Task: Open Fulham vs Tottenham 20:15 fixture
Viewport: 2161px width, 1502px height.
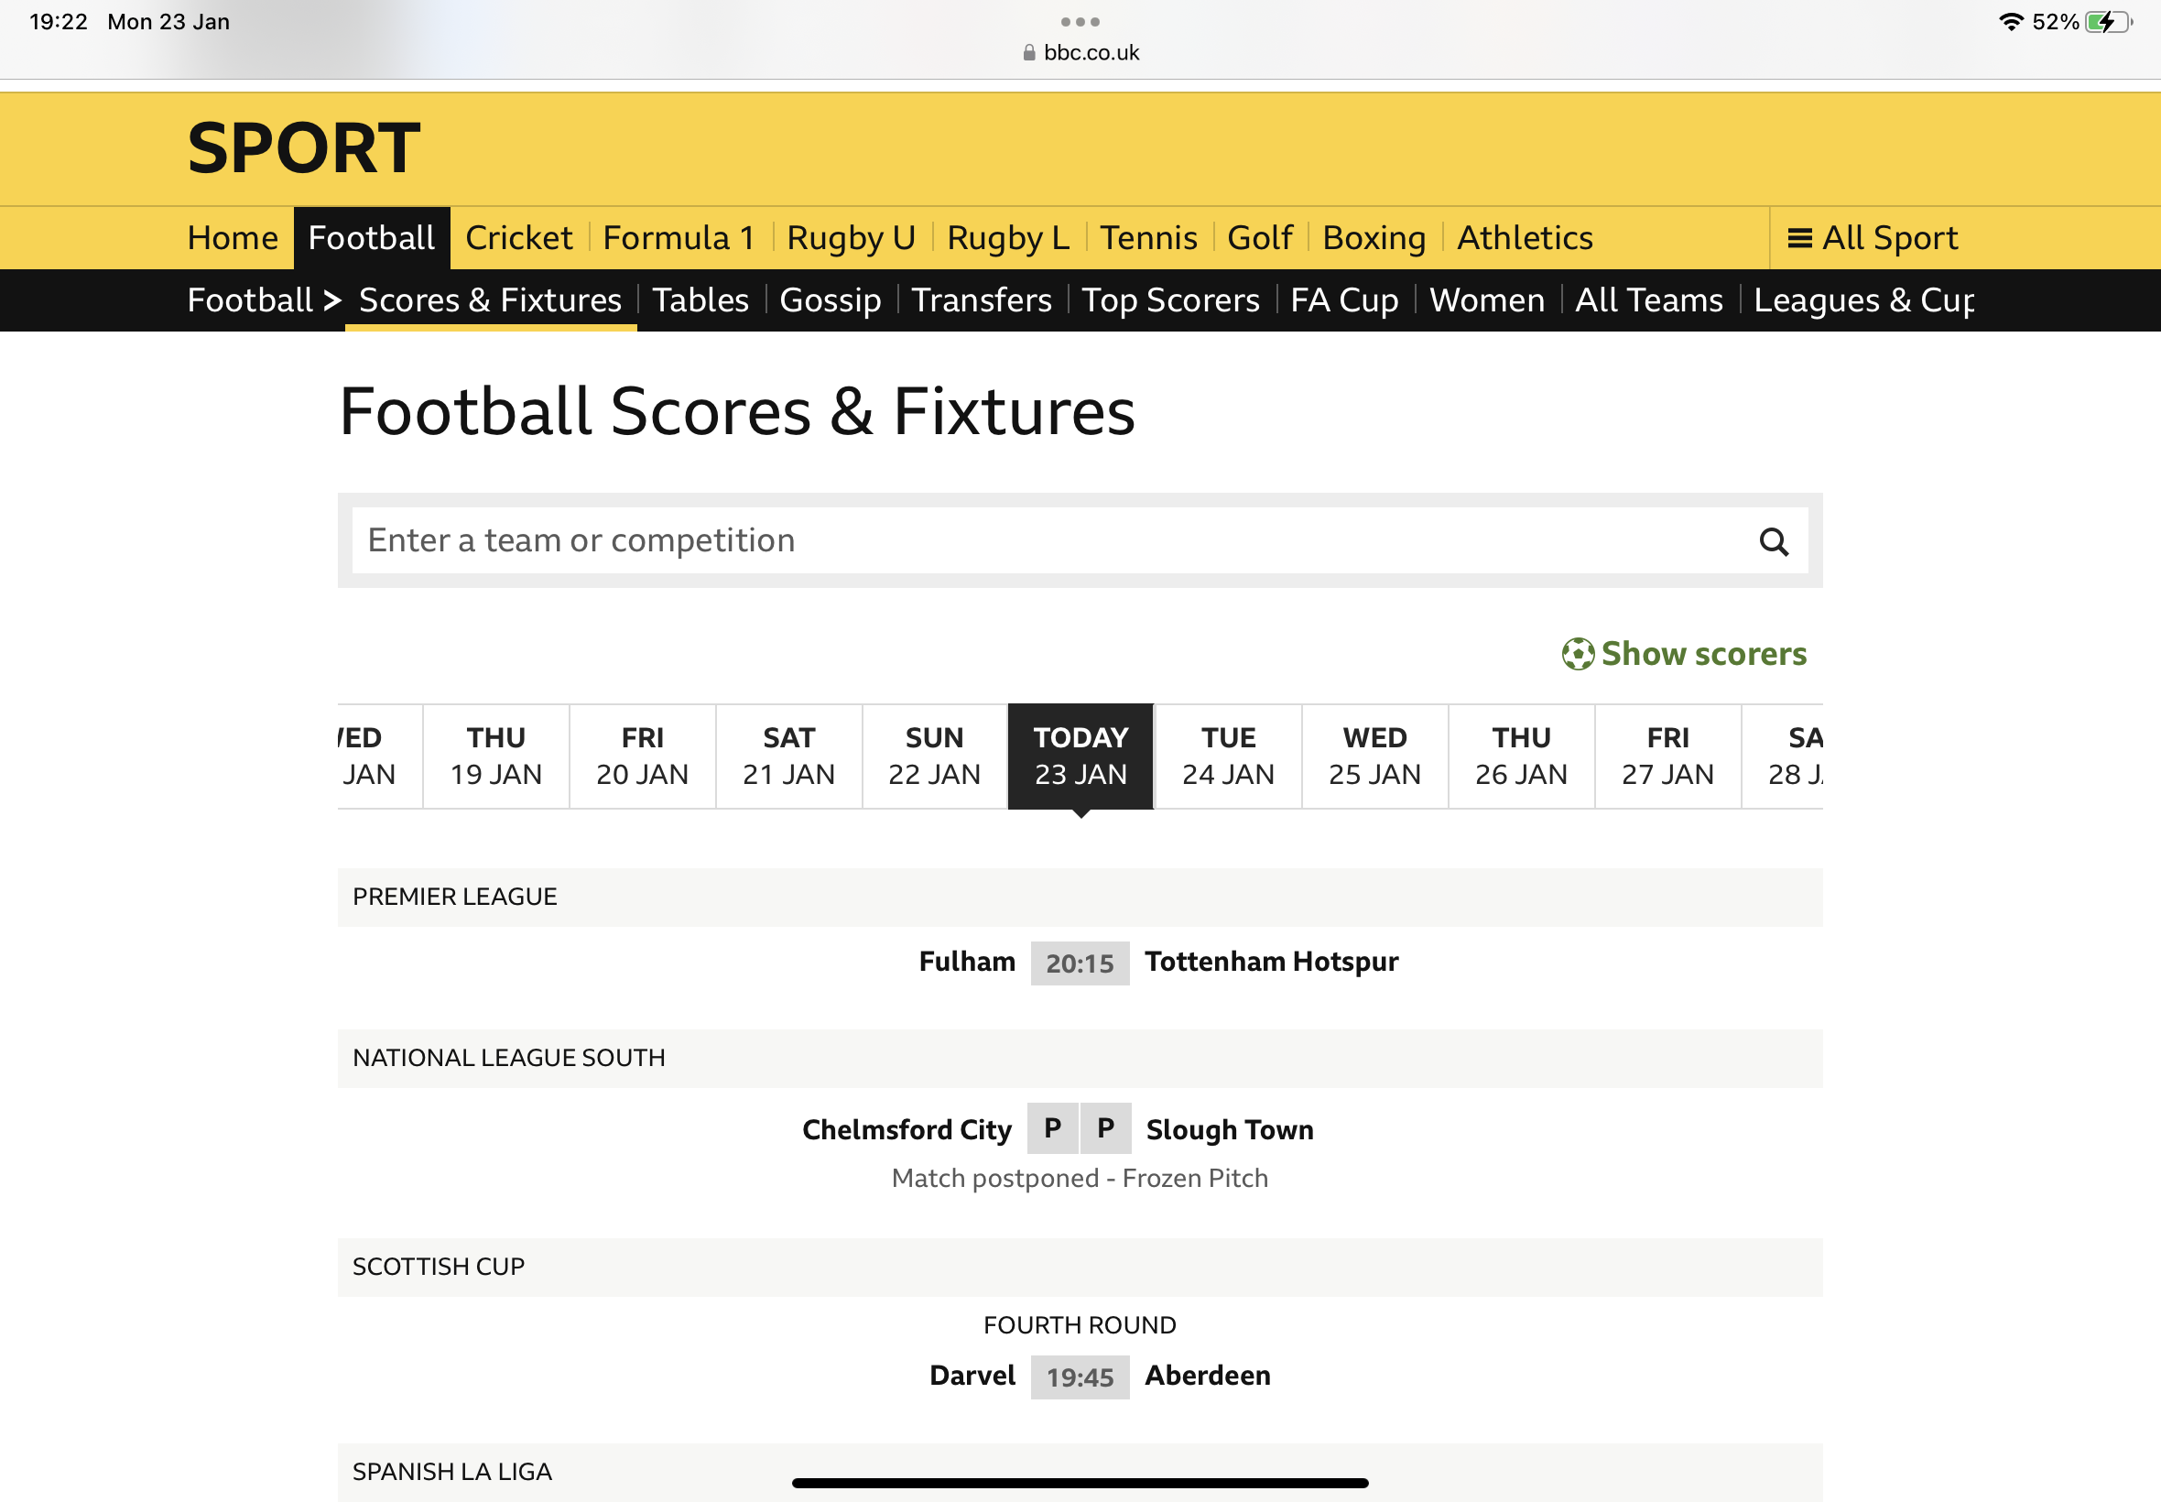Action: point(1080,963)
